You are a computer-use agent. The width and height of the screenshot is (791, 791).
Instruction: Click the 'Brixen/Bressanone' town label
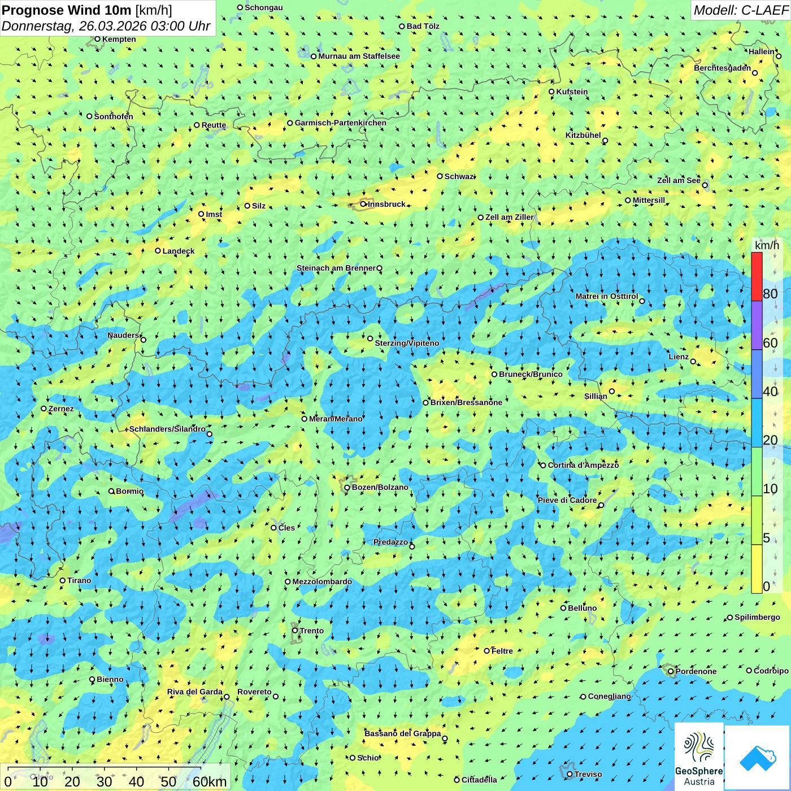pyautogui.click(x=466, y=402)
